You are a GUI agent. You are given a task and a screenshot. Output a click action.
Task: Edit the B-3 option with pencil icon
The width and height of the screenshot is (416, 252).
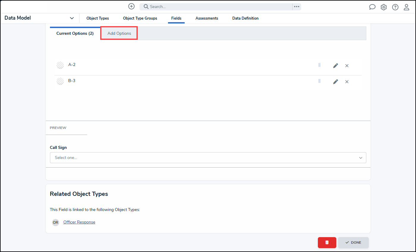tap(335, 82)
